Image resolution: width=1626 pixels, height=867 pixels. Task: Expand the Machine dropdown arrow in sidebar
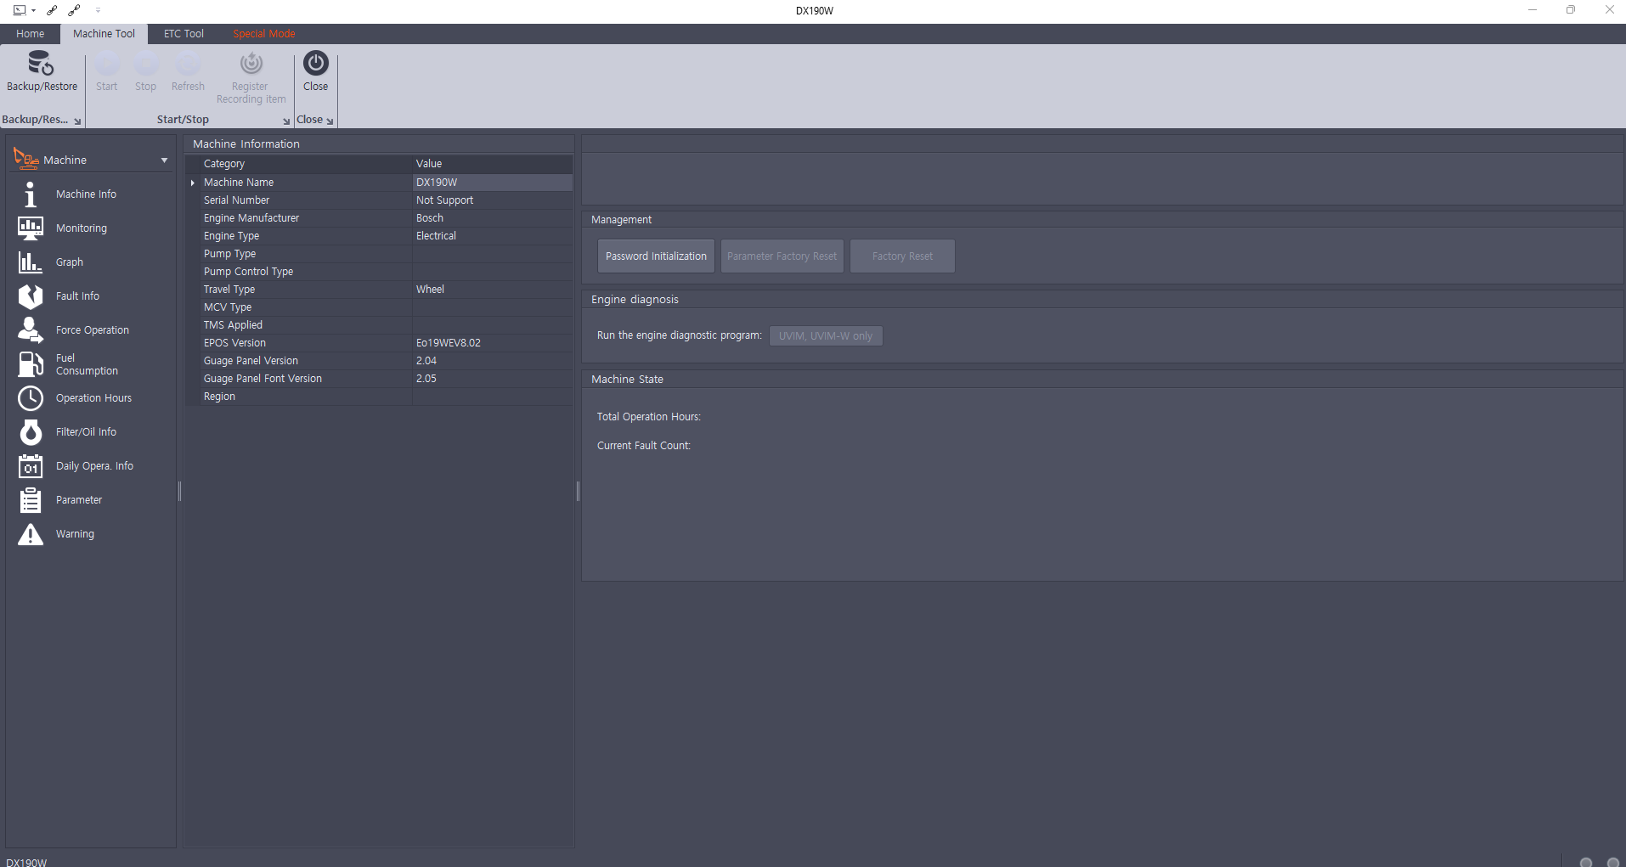point(164,160)
